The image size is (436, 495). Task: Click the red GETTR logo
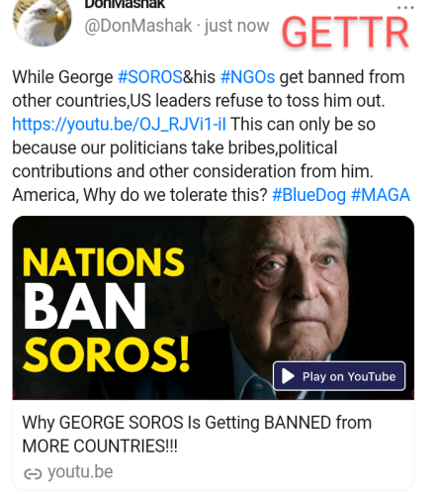(x=345, y=33)
